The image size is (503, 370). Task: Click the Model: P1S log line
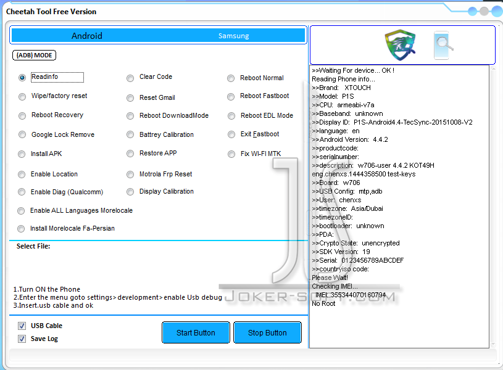click(333, 96)
